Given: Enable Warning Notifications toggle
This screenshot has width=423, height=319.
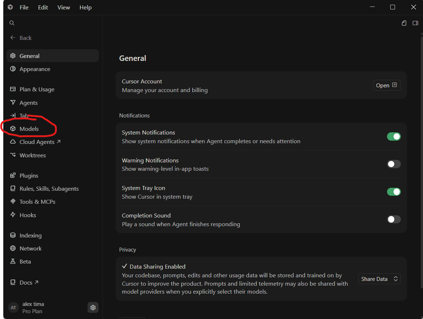Looking at the screenshot, I should 394,164.
